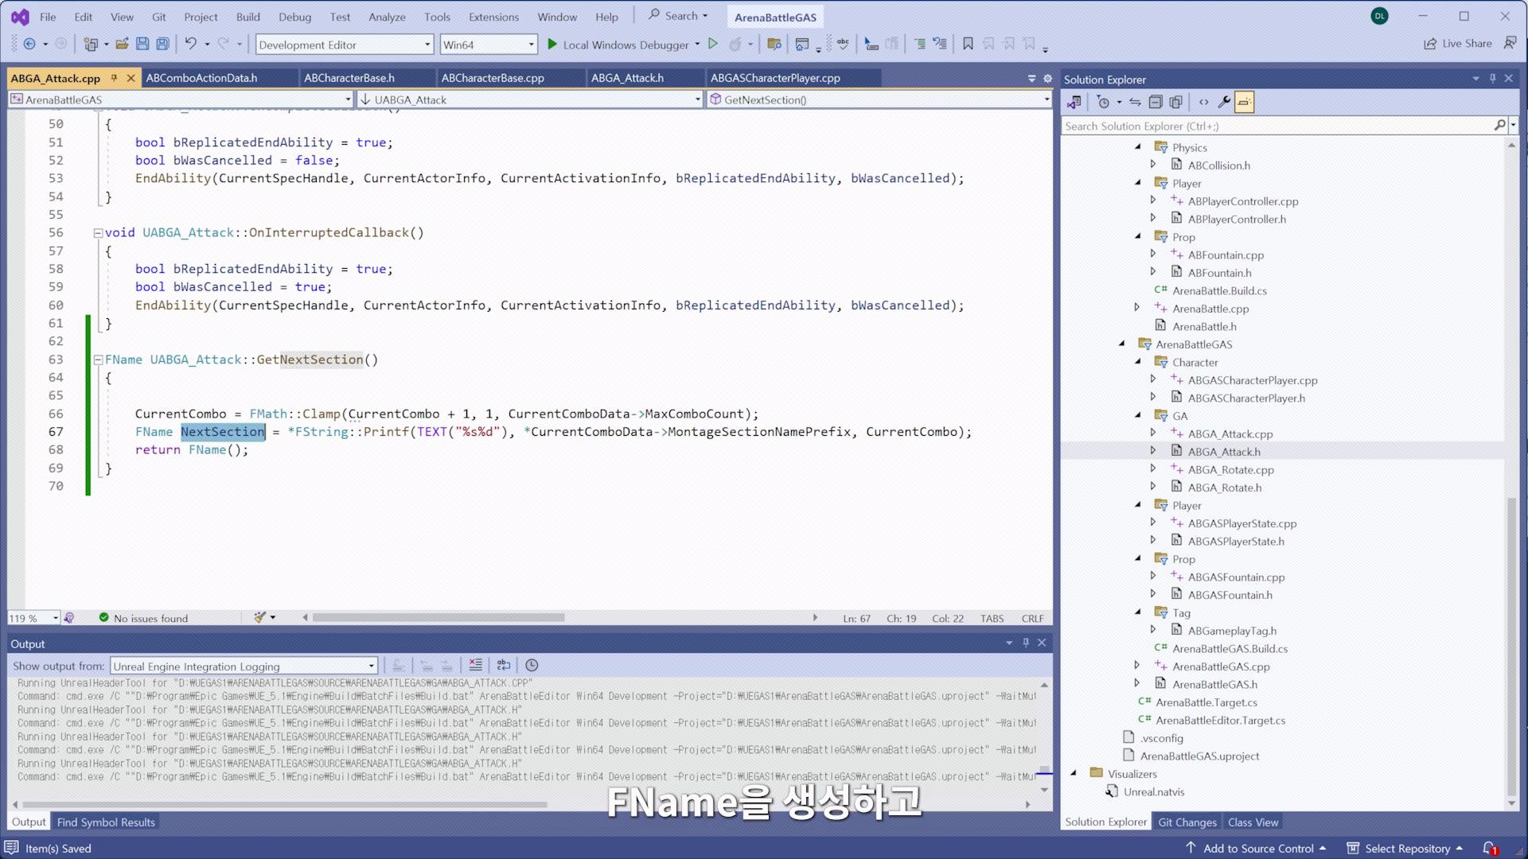
Task: Clear all text in Output window
Action: (475, 665)
